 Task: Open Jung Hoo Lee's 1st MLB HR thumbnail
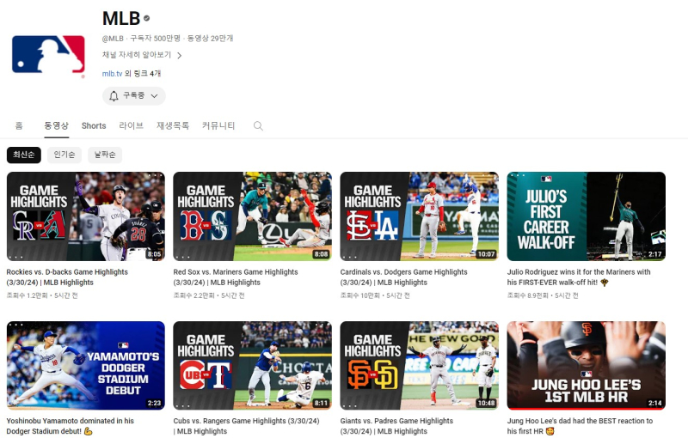pos(587,366)
